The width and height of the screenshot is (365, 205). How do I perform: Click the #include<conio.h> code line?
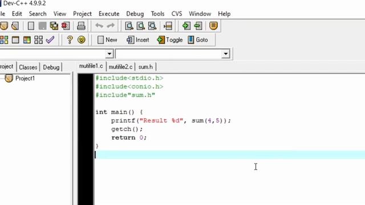click(129, 87)
